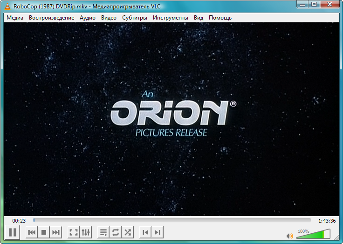Open the Медиа menu
Viewport: 343px width, 244px height.
tap(14, 18)
